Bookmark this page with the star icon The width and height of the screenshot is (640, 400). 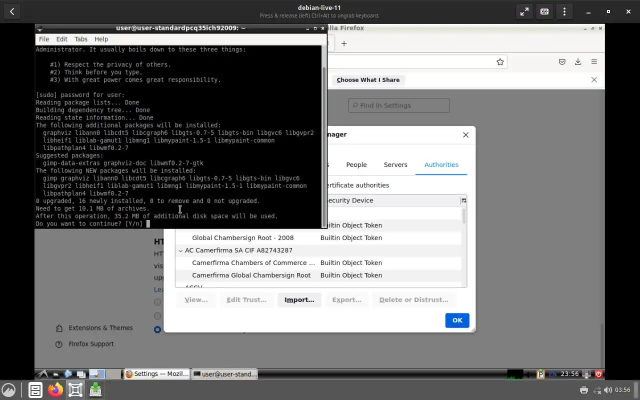[500, 61]
